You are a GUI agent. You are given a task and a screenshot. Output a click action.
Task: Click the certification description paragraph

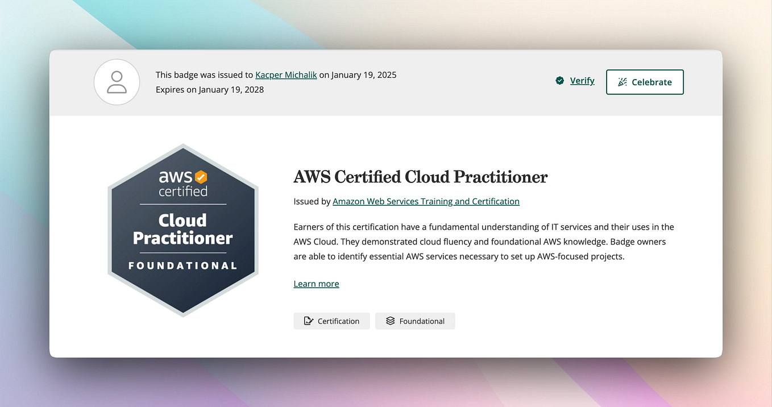tap(483, 241)
